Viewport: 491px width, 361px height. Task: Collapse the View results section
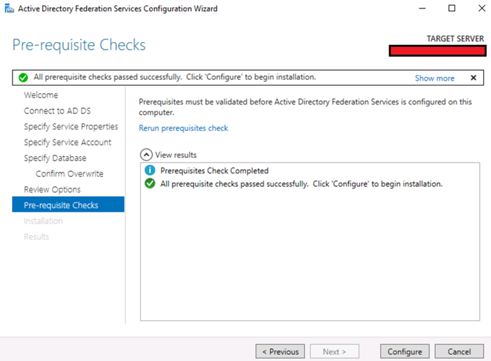point(146,155)
